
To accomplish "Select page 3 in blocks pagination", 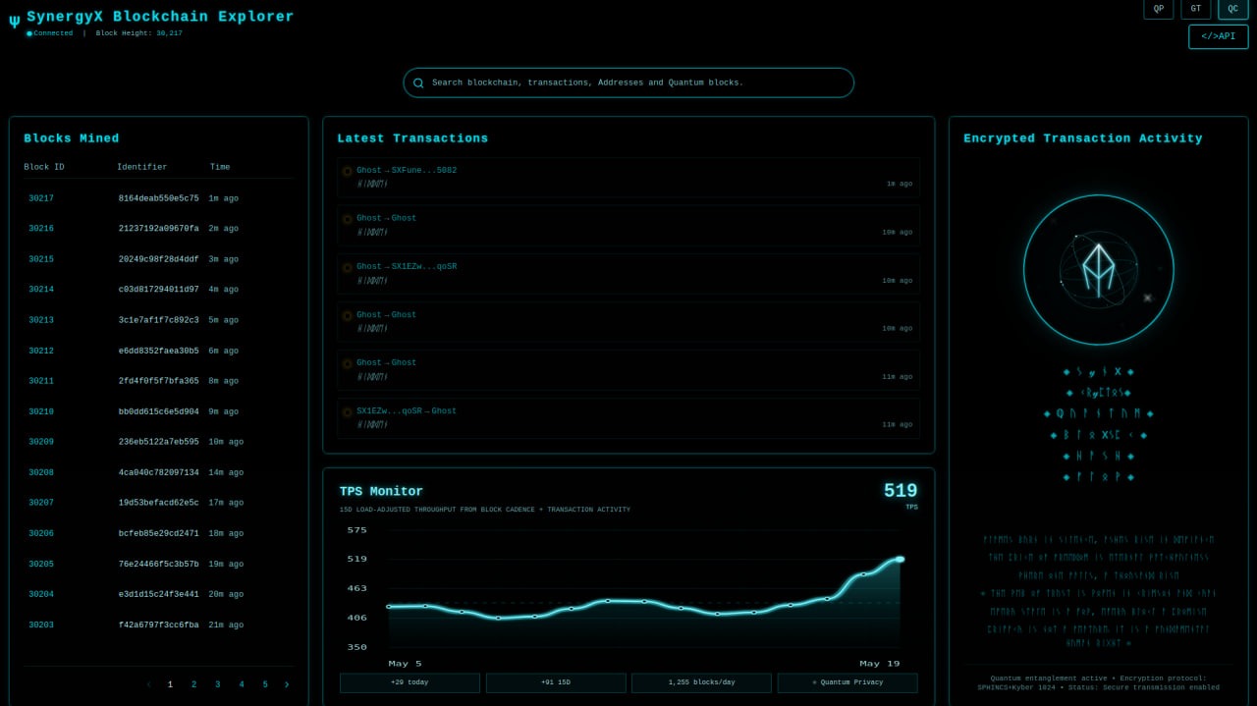I will [x=217, y=684].
